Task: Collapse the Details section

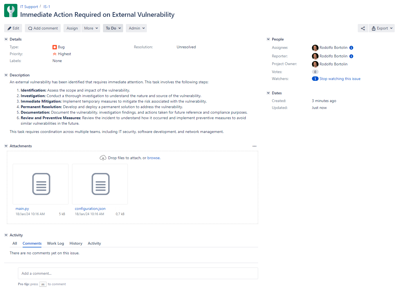Action: tap(6, 39)
